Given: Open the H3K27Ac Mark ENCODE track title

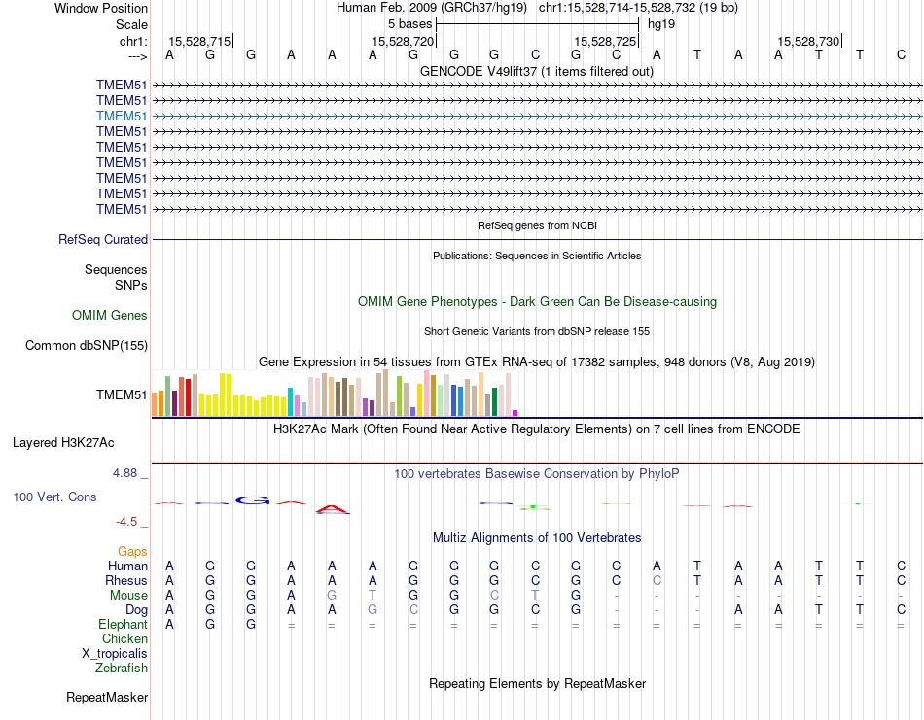Looking at the screenshot, I should pos(537,429).
